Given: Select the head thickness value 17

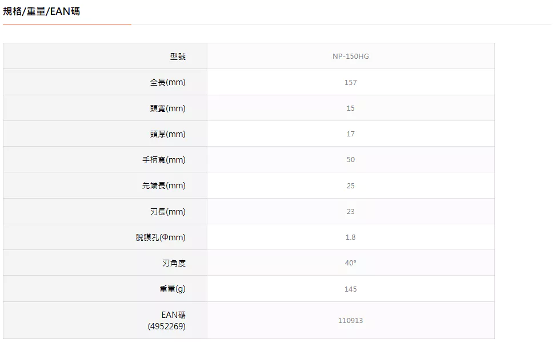Looking at the screenshot, I should [351, 134].
